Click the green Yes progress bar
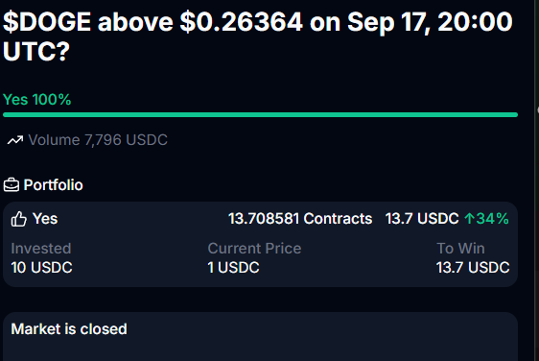Viewport: 539px width, 361px height. coord(260,115)
